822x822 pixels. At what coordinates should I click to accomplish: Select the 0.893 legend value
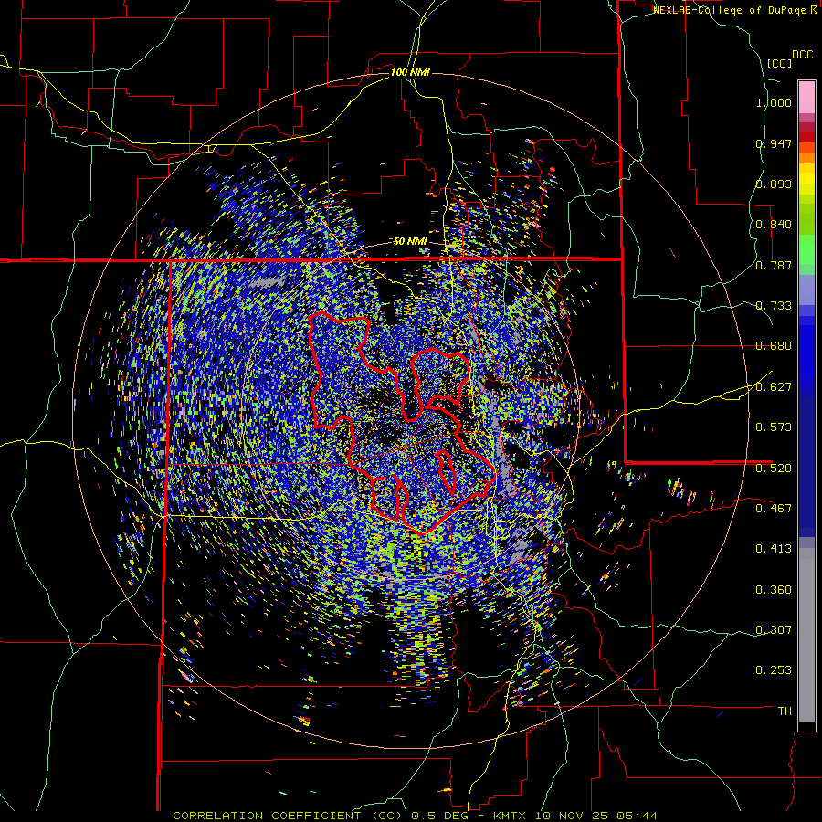point(774,184)
